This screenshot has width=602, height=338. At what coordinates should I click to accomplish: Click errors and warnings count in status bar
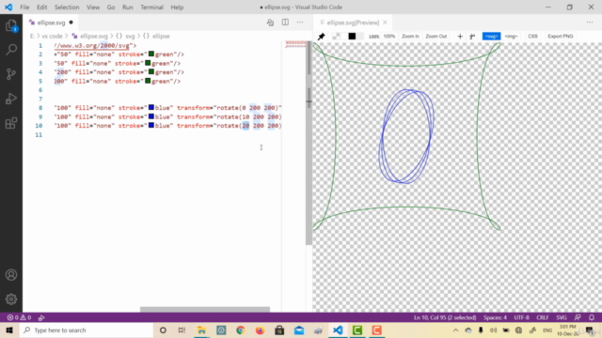coord(19,317)
